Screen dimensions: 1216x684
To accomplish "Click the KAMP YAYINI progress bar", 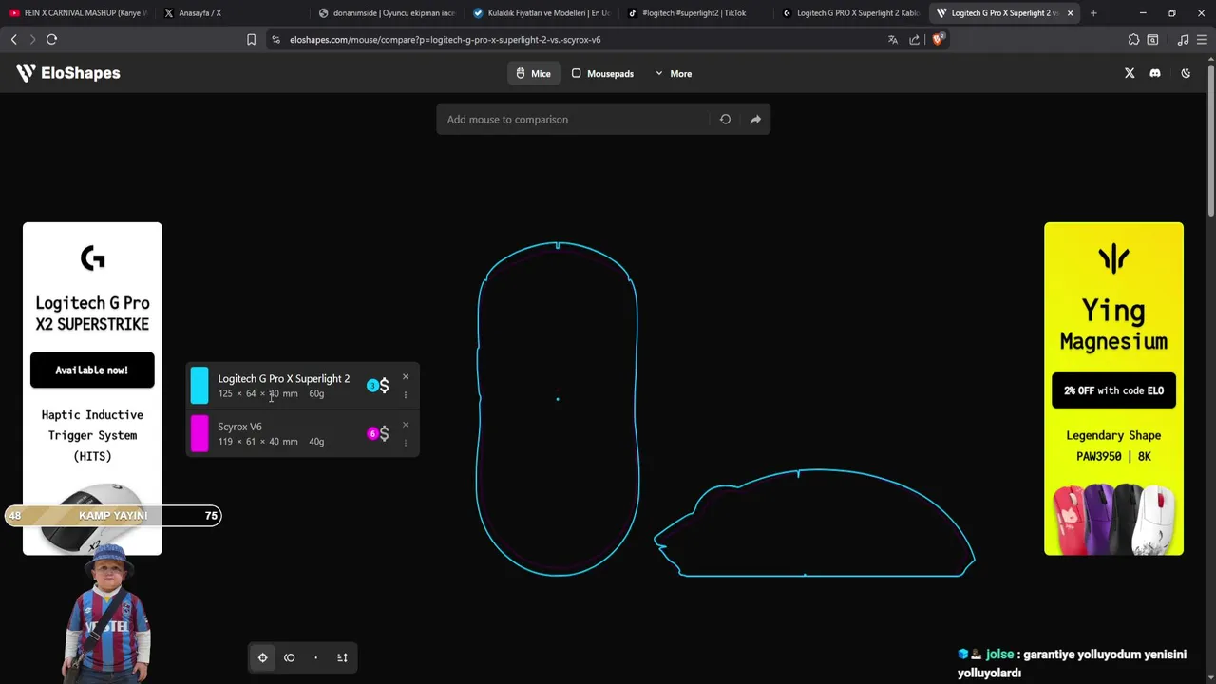I will (x=113, y=516).
